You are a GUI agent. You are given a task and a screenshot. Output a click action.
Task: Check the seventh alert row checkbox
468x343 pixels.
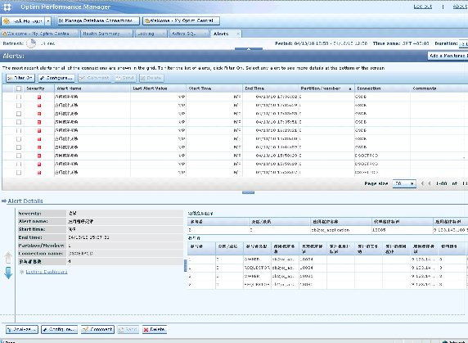[x=19, y=147]
